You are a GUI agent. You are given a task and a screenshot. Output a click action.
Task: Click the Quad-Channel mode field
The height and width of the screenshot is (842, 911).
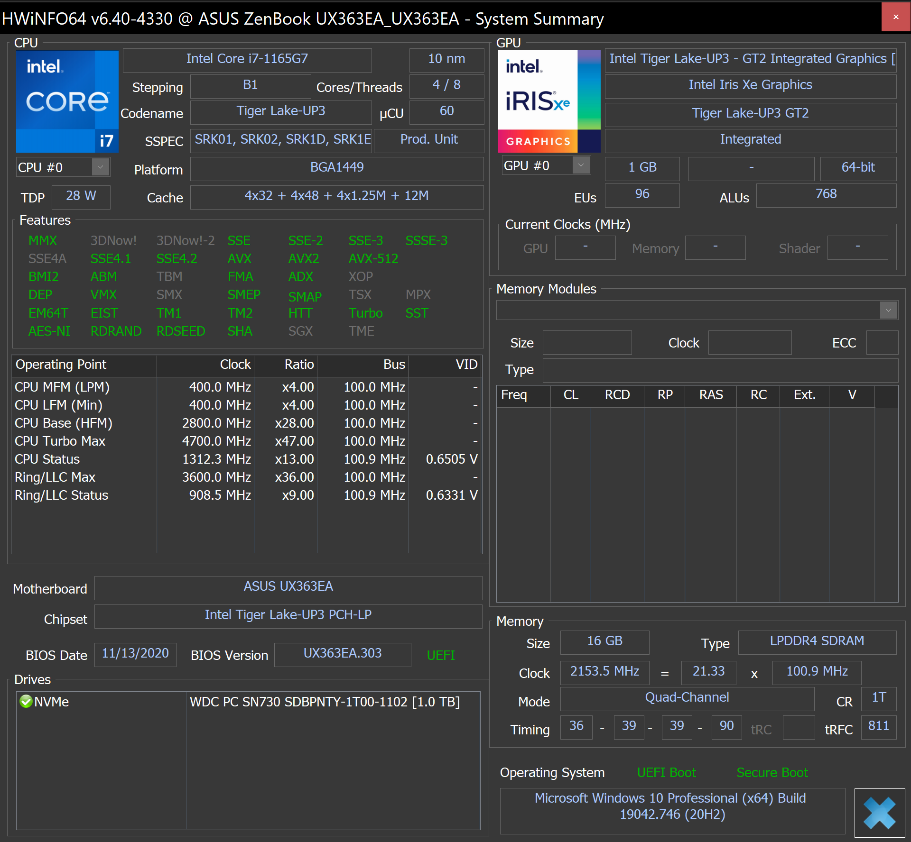coord(687,698)
